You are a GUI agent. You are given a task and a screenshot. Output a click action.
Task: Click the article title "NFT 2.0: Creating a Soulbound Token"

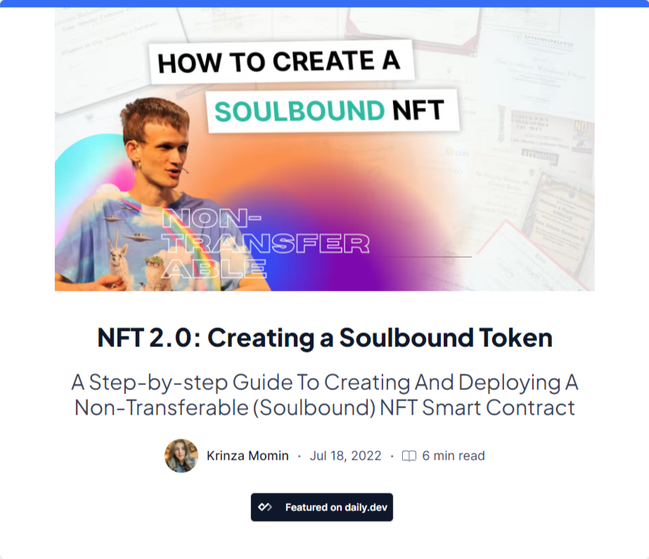pyautogui.click(x=324, y=338)
